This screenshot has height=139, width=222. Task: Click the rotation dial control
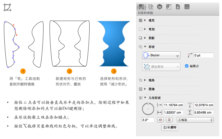(148, 109)
